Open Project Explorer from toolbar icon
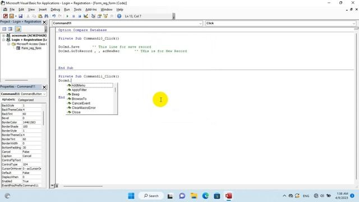The image size is (359, 202). click(x=93, y=16)
